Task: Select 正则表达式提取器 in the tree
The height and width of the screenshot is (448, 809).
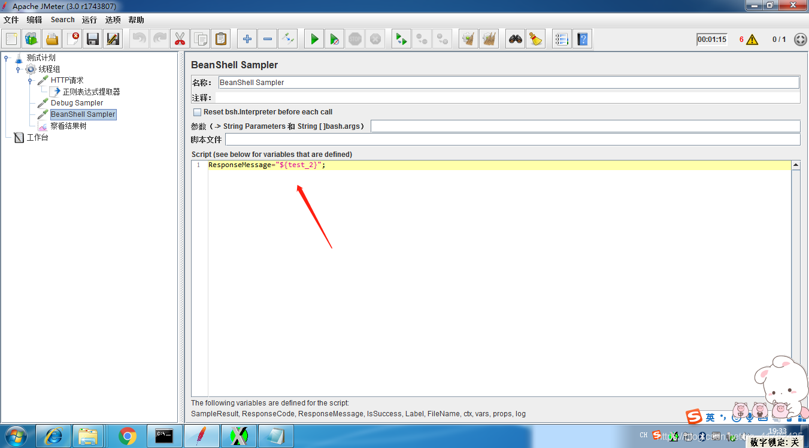Action: [x=91, y=92]
